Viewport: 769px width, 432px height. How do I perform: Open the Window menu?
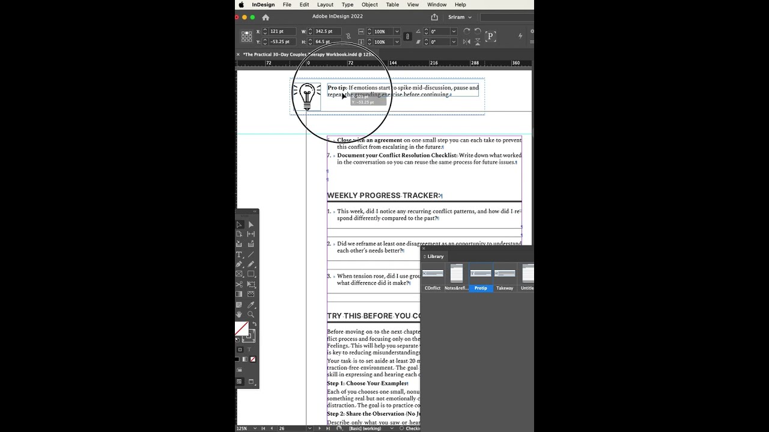point(437,5)
